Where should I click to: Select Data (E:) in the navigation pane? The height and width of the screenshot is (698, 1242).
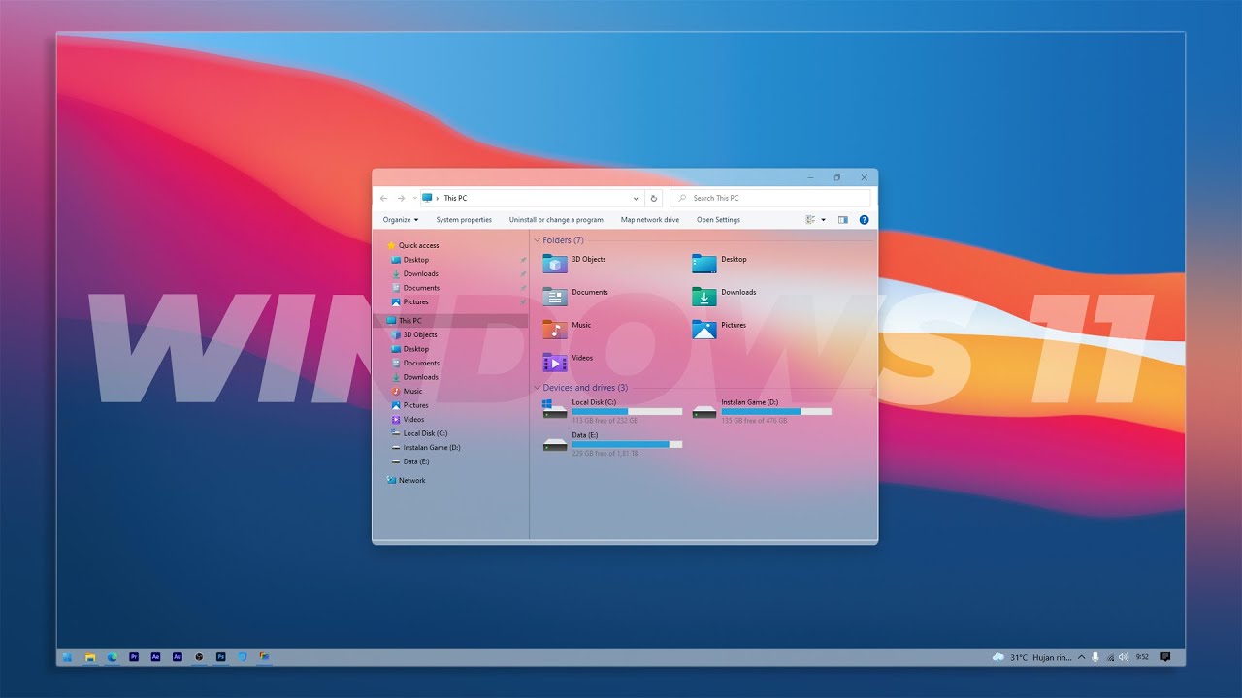click(409, 461)
